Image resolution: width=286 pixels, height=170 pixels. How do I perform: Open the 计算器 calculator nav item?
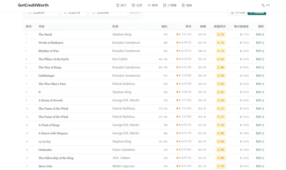[x=169, y=5]
